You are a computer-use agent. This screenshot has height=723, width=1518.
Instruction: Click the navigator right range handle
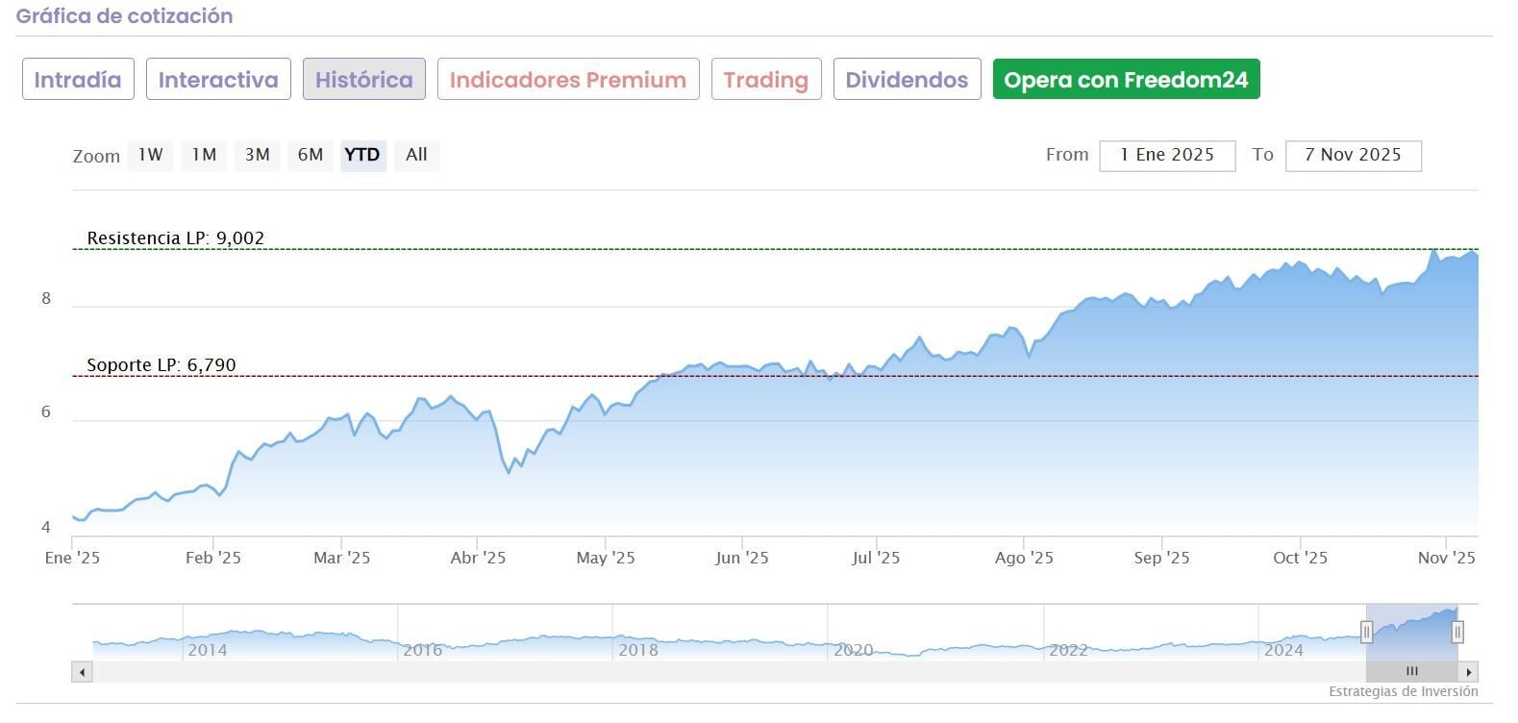[1457, 632]
